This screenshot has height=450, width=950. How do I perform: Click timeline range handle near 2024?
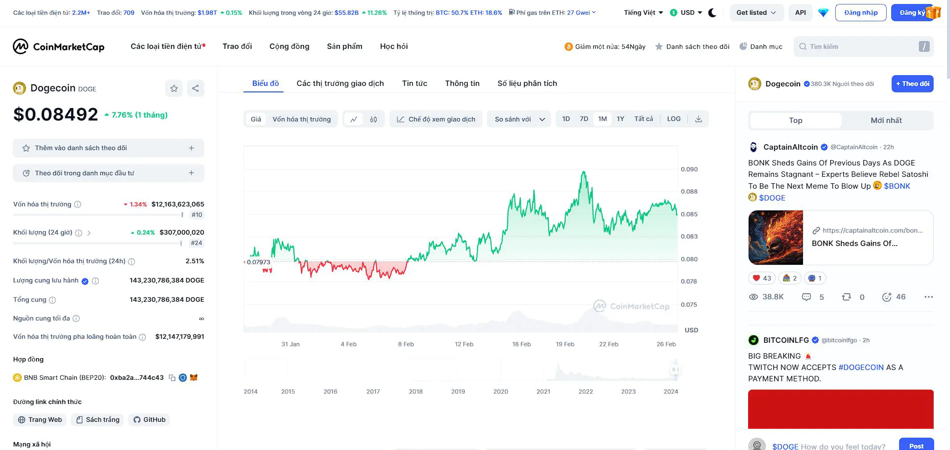tap(675, 369)
